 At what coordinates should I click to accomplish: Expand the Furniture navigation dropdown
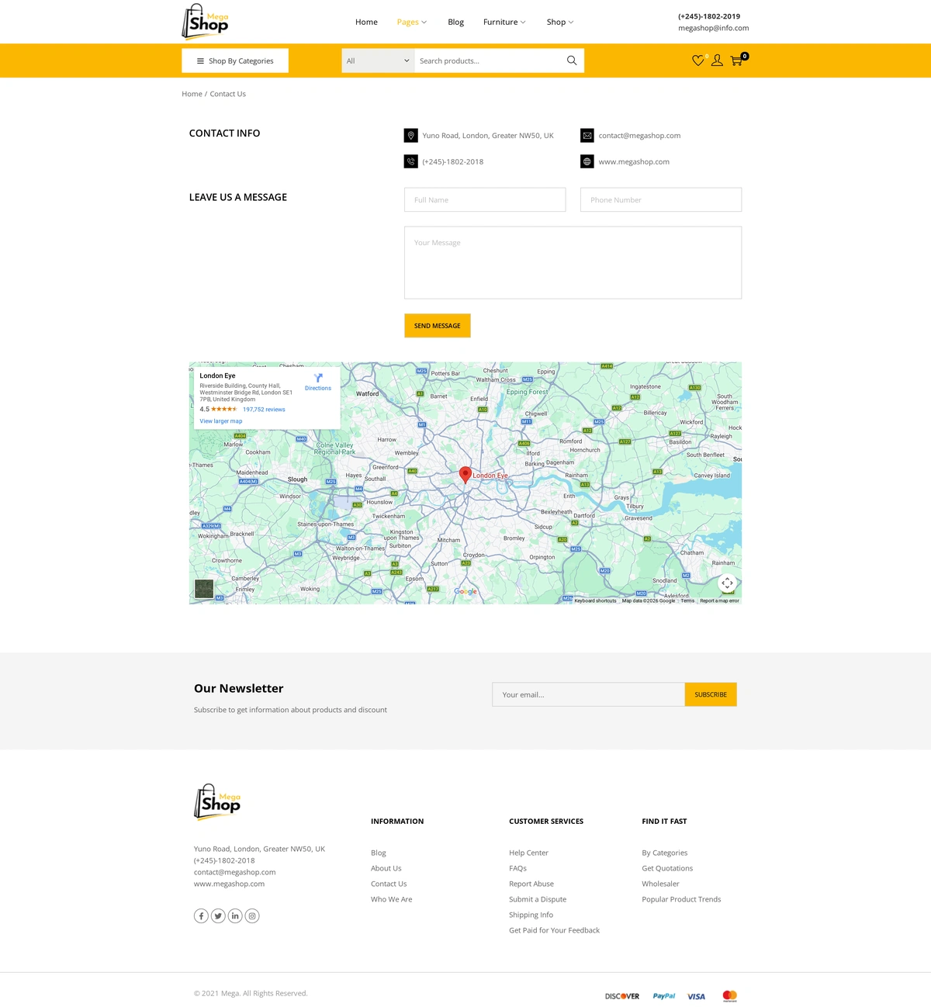[504, 22]
